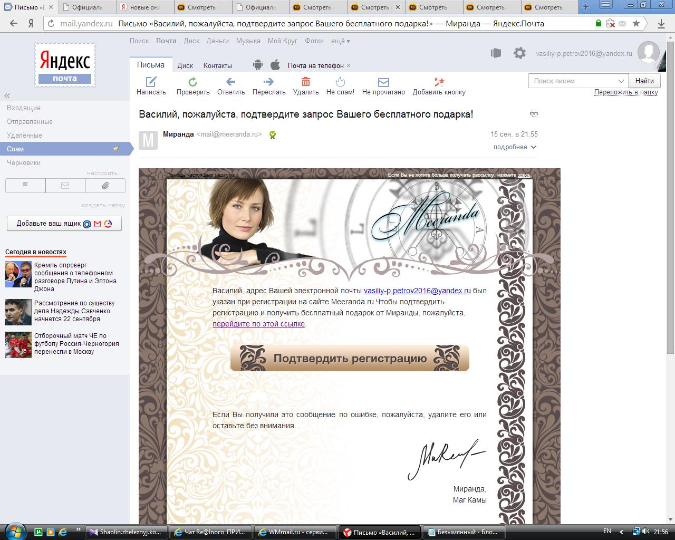Click the green sender verification icon
675x540 pixels.
[x=272, y=135]
